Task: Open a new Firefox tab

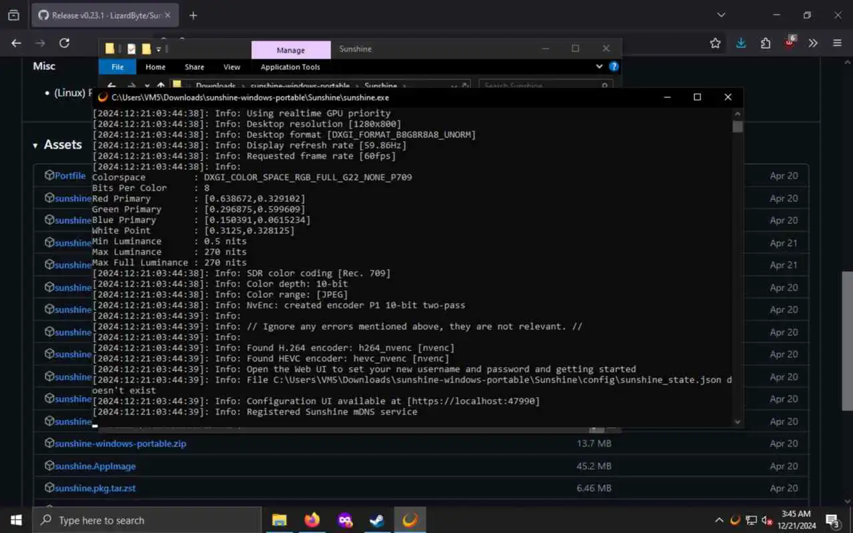Action: pyautogui.click(x=193, y=15)
